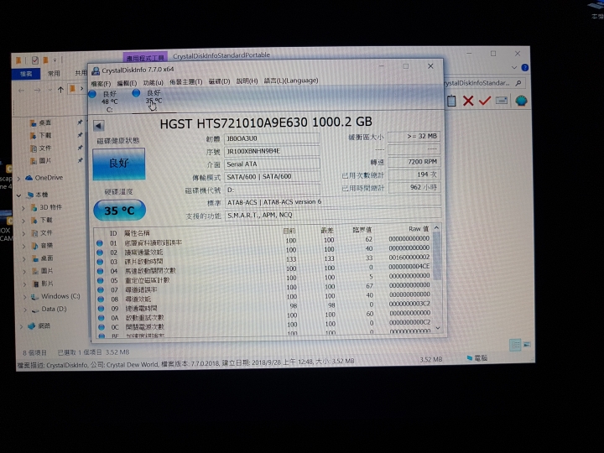The image size is (604, 453).
Task: Click the Explorer back arrow
Action: point(21,91)
